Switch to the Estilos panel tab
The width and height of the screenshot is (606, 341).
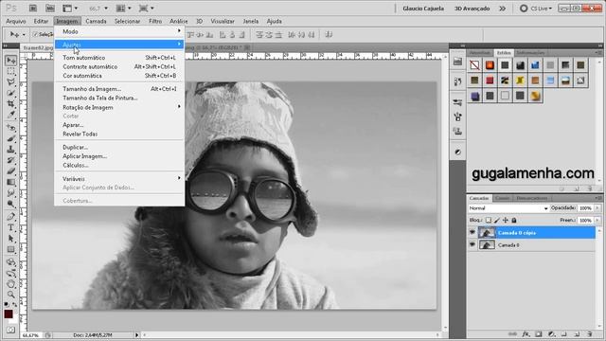click(x=504, y=53)
